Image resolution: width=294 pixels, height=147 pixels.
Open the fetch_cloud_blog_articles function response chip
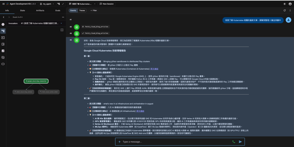pos(95,33)
